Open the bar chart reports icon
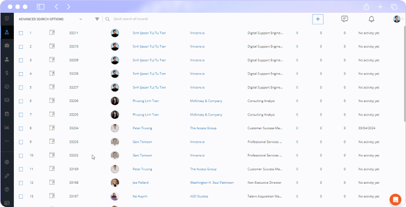 pos(7,128)
